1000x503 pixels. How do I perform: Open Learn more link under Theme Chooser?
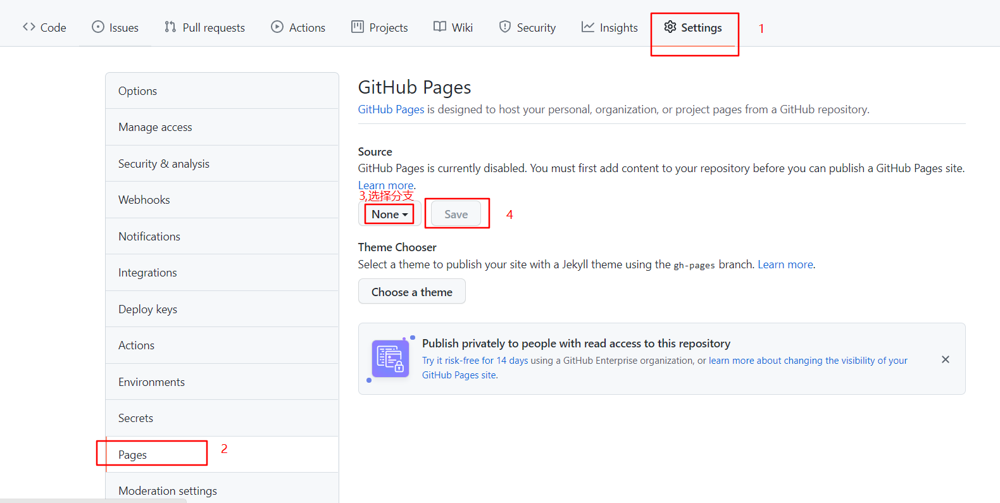coord(785,264)
